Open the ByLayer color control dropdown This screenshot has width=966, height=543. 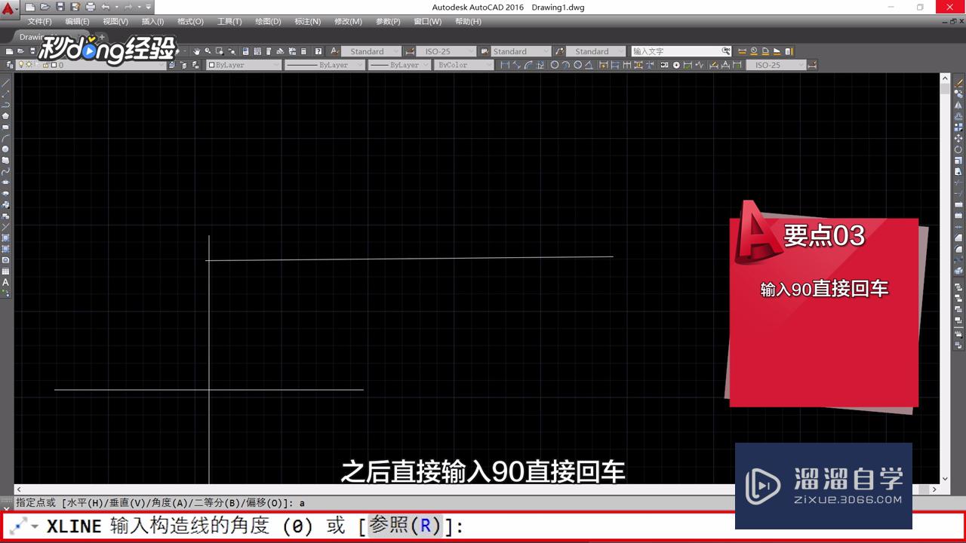pyautogui.click(x=245, y=65)
